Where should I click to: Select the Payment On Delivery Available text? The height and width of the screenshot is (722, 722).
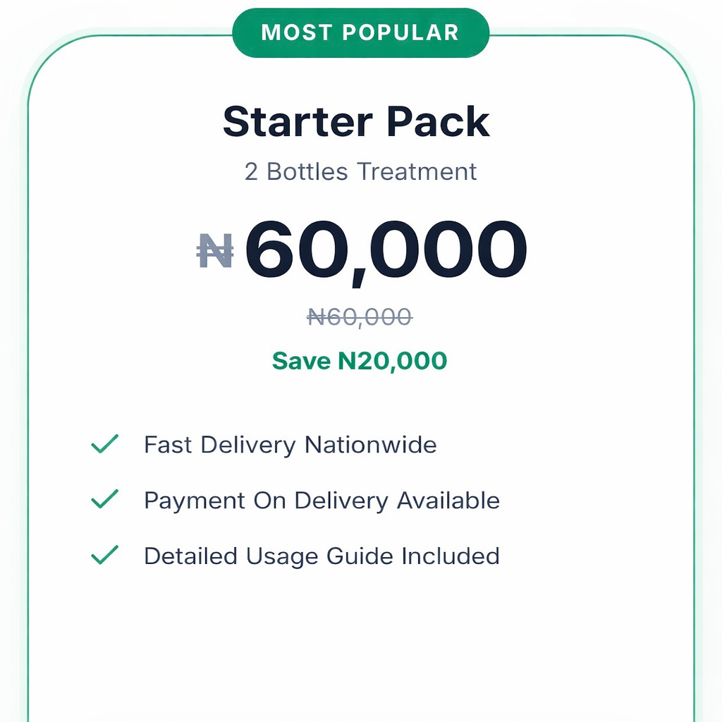(x=322, y=501)
